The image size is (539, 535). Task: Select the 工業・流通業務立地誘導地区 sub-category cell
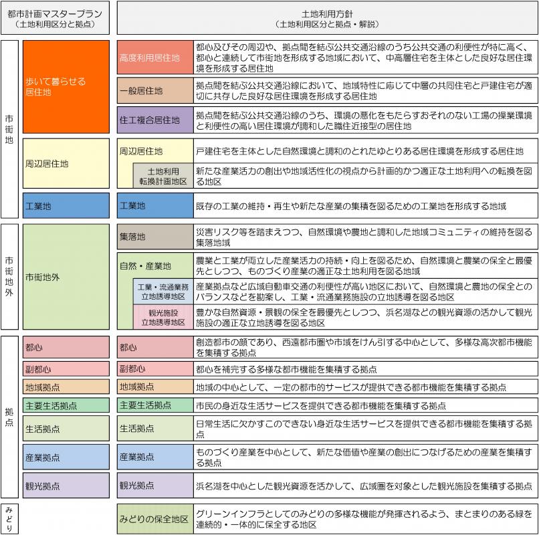coord(163,292)
